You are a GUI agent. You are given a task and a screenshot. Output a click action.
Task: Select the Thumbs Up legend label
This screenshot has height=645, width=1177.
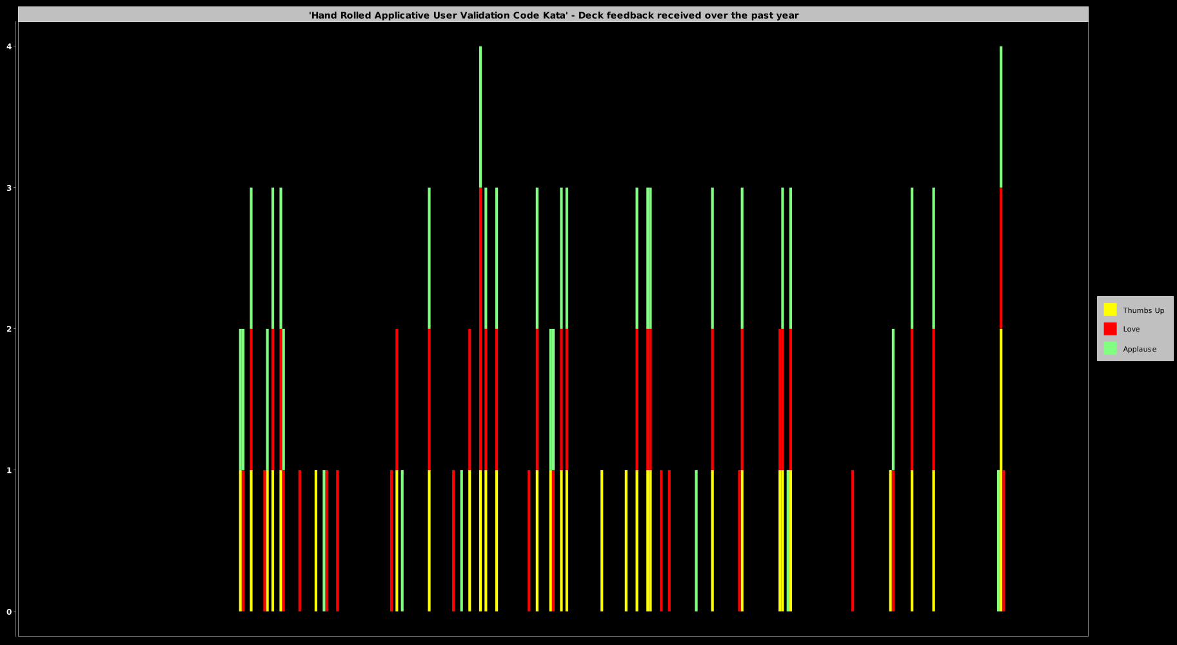pos(1143,310)
